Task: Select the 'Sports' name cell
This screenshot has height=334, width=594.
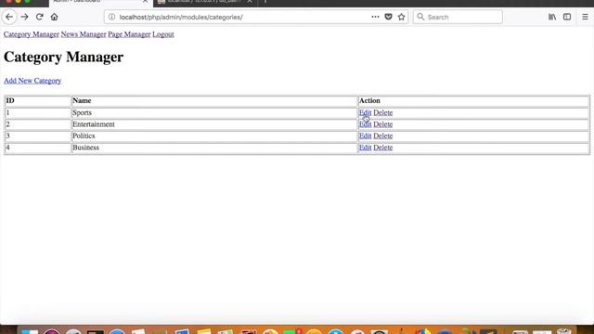Action: [x=214, y=113]
